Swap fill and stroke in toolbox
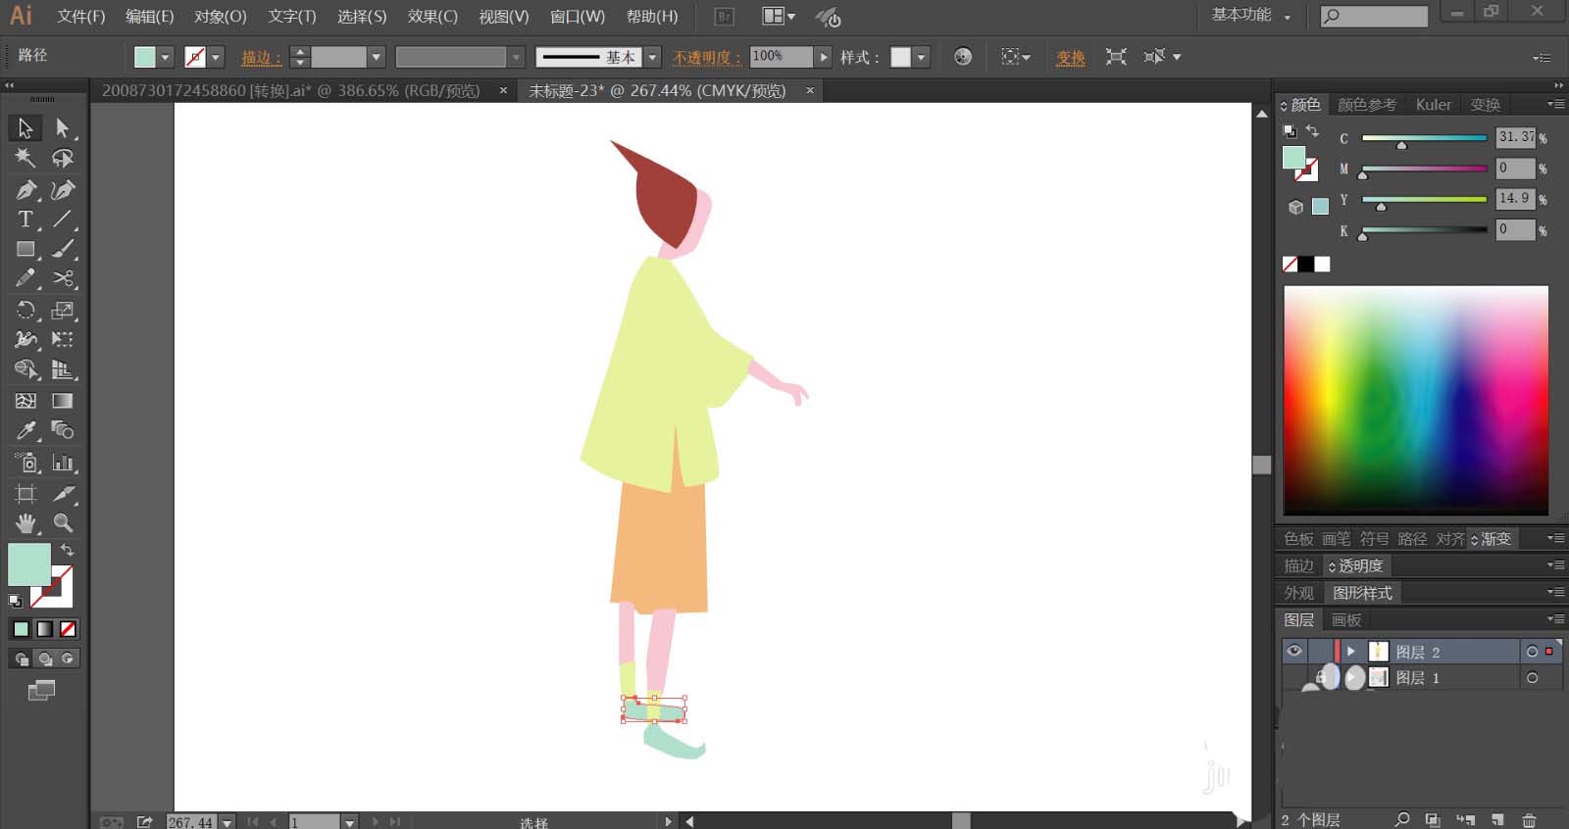This screenshot has width=1569, height=829. click(x=67, y=551)
